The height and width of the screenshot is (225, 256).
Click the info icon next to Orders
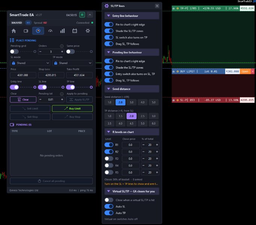point(62,46)
